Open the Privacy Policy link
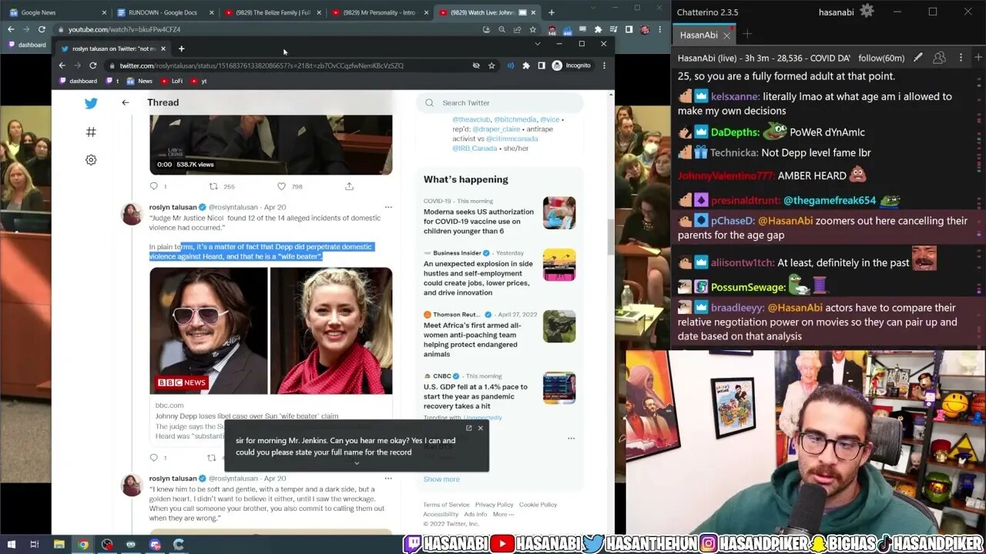Screen dimensions: 986x554 495,505
